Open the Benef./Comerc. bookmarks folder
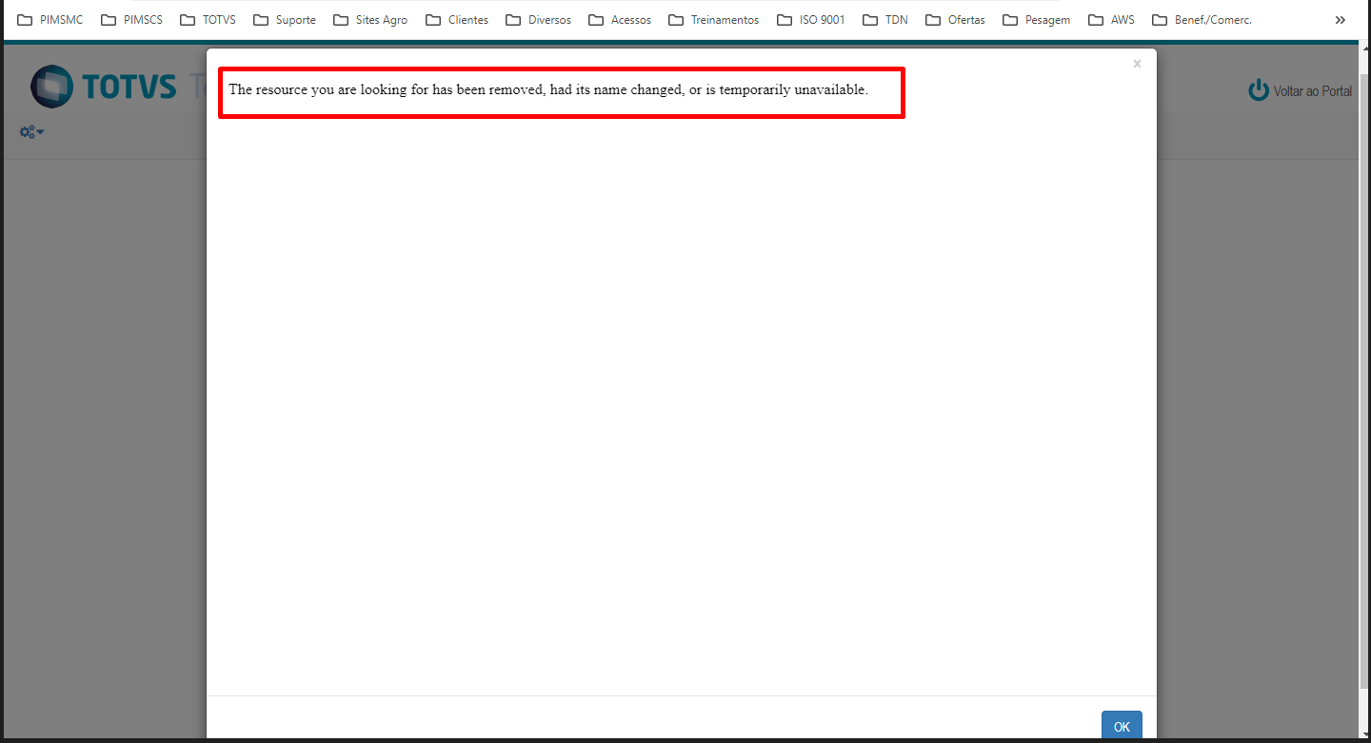The height and width of the screenshot is (743, 1371). click(x=1201, y=20)
